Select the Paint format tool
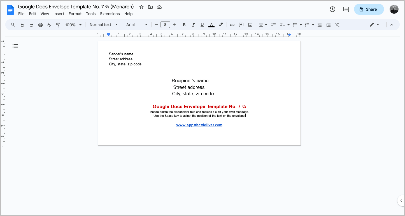Viewport: 405px width, 216px height. [58, 25]
